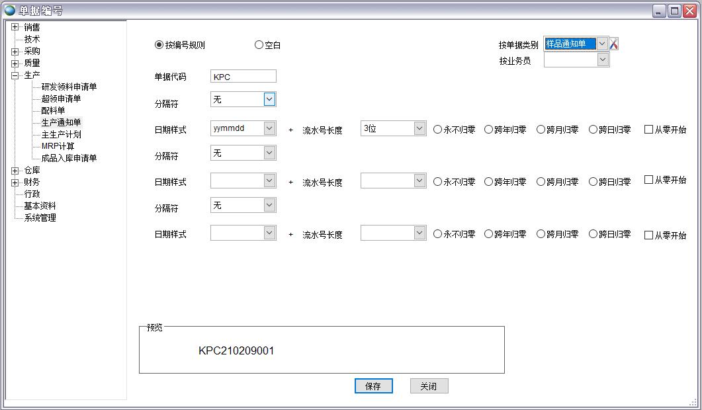Enable 从零开始 checkbox in the first row
702x410 pixels.
(x=648, y=129)
